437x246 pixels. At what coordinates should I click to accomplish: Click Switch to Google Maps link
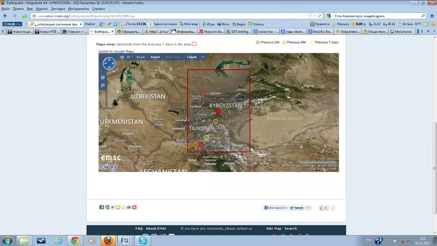pos(116,52)
